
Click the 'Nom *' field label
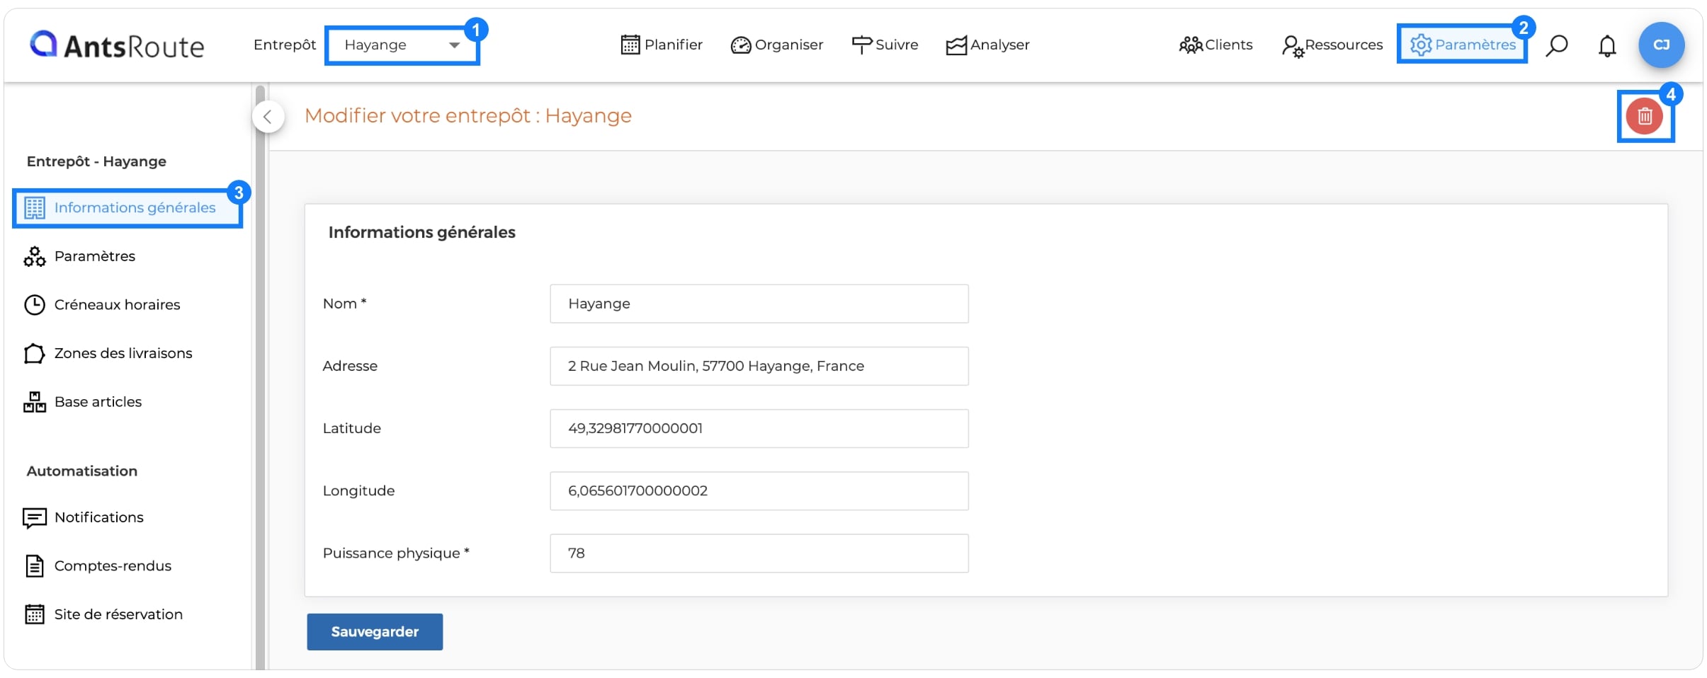(344, 304)
